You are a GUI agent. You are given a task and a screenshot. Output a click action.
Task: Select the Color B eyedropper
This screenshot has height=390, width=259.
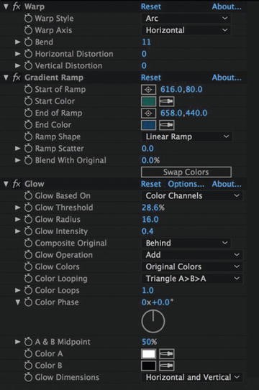coord(167,366)
